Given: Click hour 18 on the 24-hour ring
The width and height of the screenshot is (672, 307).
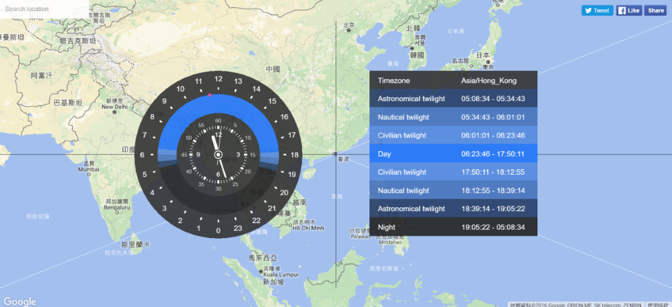Looking at the screenshot, I should 294,155.
